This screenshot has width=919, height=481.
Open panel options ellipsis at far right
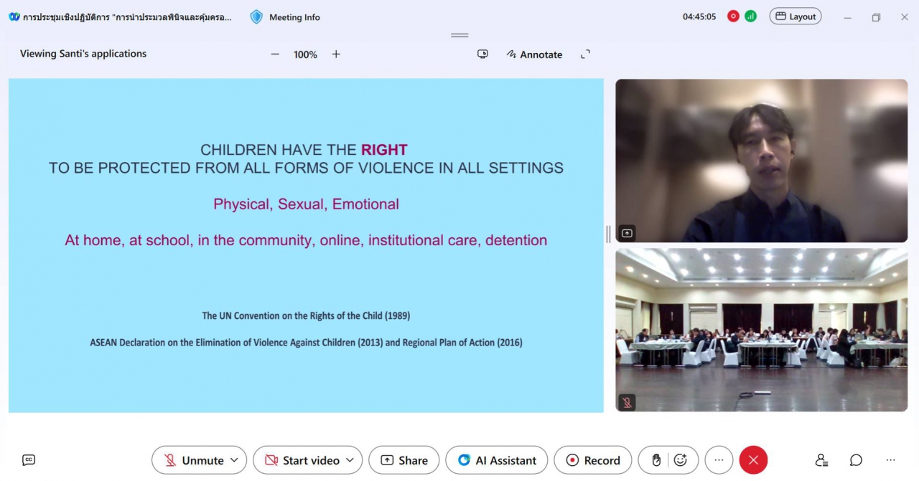click(x=890, y=460)
